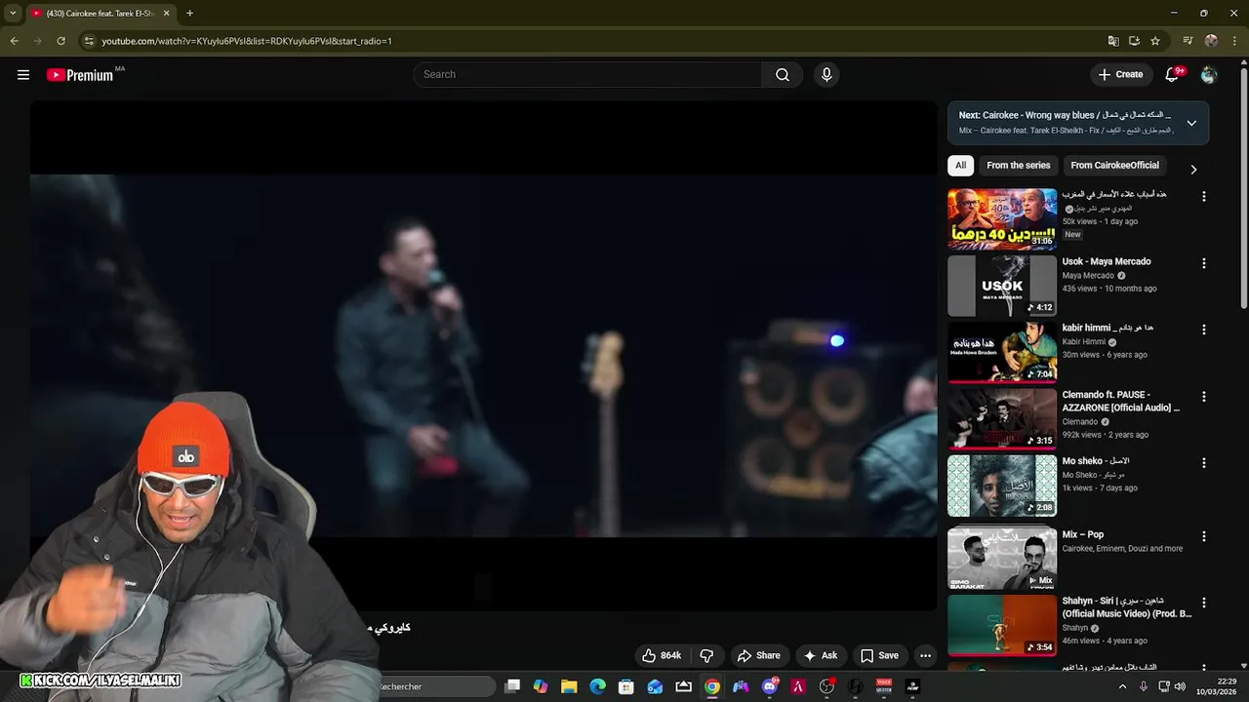Click the Create button
Image resolution: width=1249 pixels, height=702 pixels.
[1120, 75]
